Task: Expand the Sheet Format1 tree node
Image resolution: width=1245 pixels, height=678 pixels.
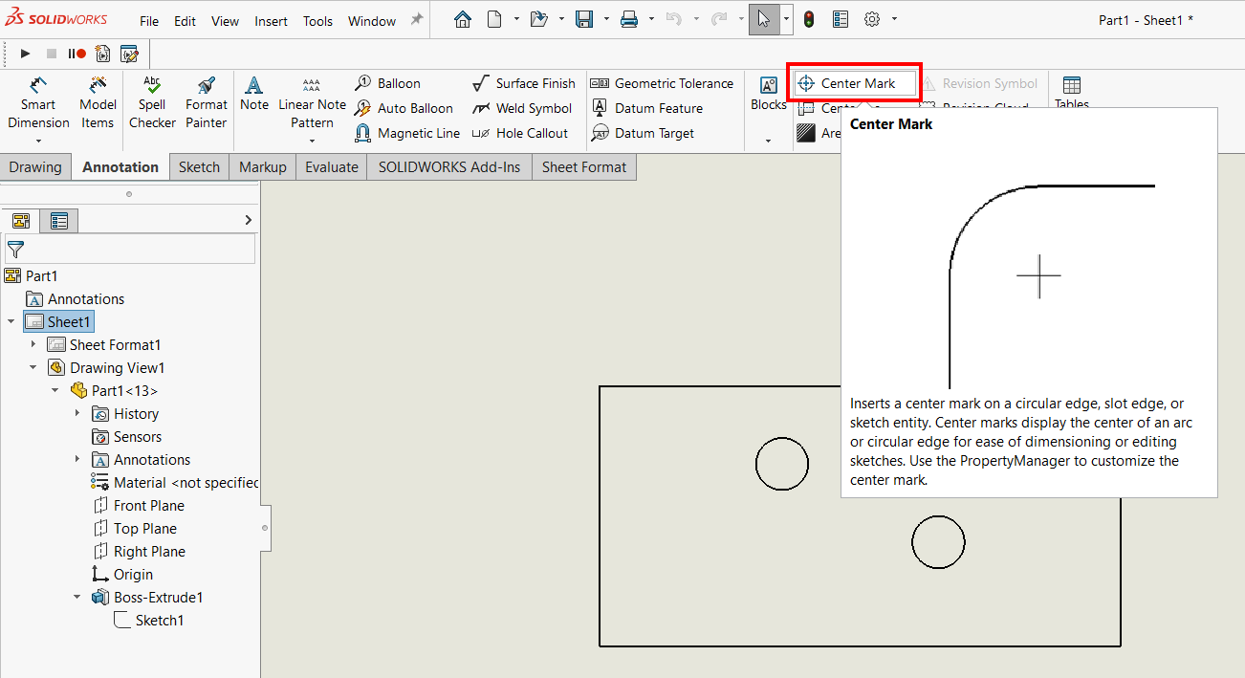Action: tap(33, 344)
